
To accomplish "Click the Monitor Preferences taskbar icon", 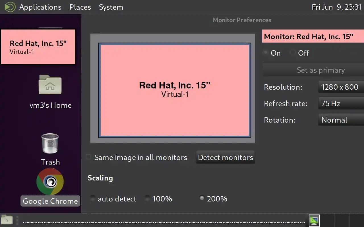I will coord(314,220).
